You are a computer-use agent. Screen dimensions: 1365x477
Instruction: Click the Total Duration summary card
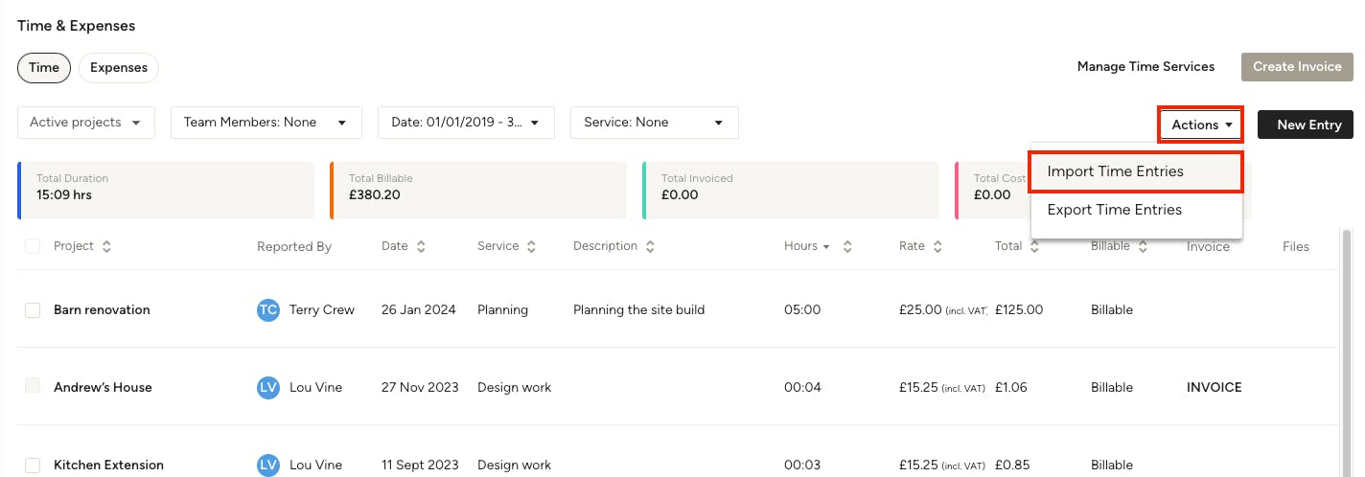click(x=166, y=191)
